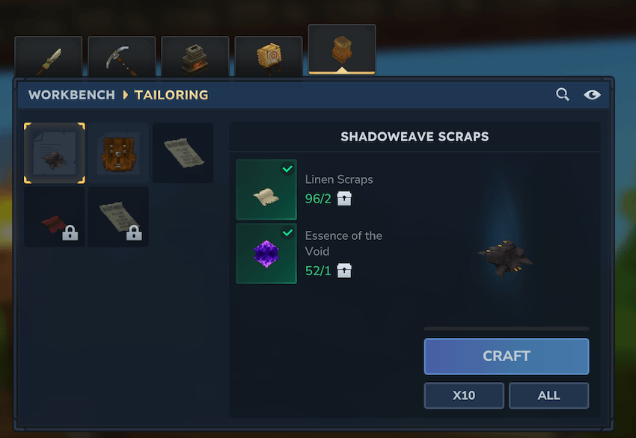Screen dimensions: 636x438
Task: Select the archery target tab
Action: (269, 57)
